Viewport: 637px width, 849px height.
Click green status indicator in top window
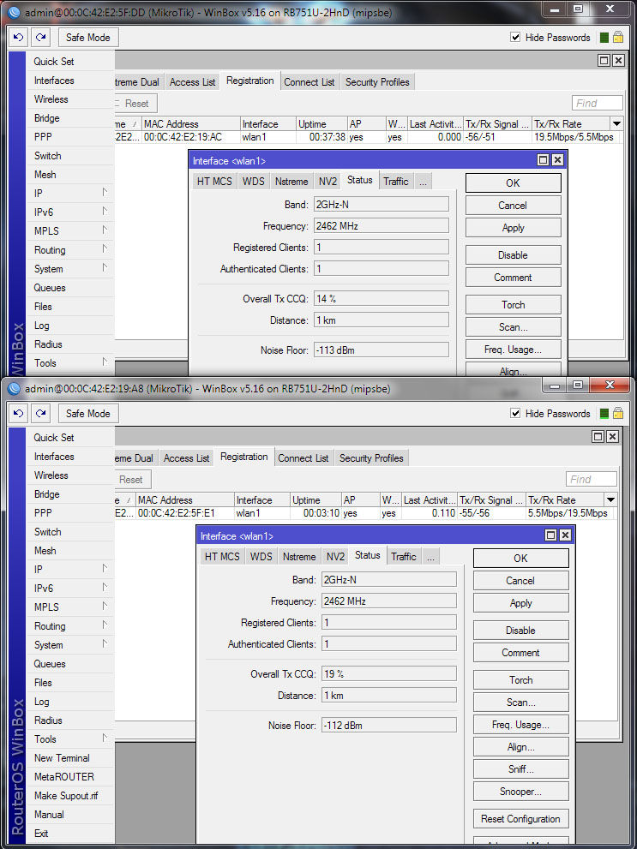pos(604,38)
